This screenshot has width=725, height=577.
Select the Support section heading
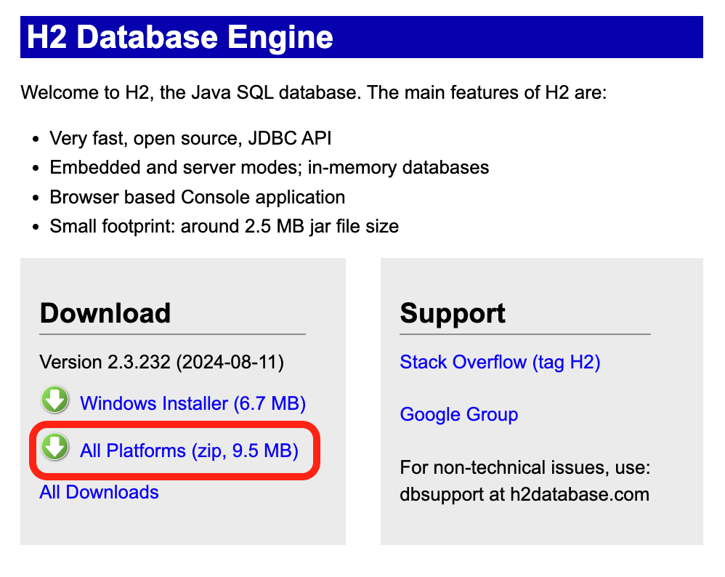pos(453,314)
